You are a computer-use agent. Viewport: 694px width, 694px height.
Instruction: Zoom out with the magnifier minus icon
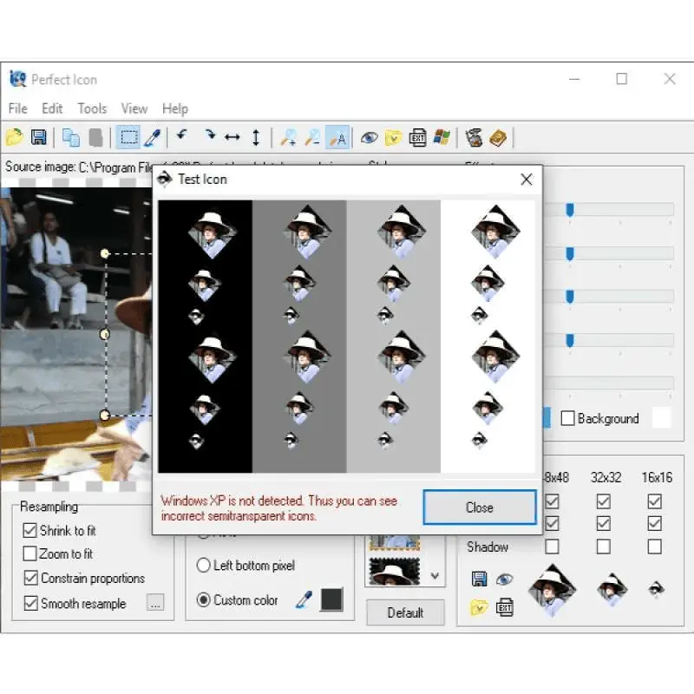(x=312, y=137)
